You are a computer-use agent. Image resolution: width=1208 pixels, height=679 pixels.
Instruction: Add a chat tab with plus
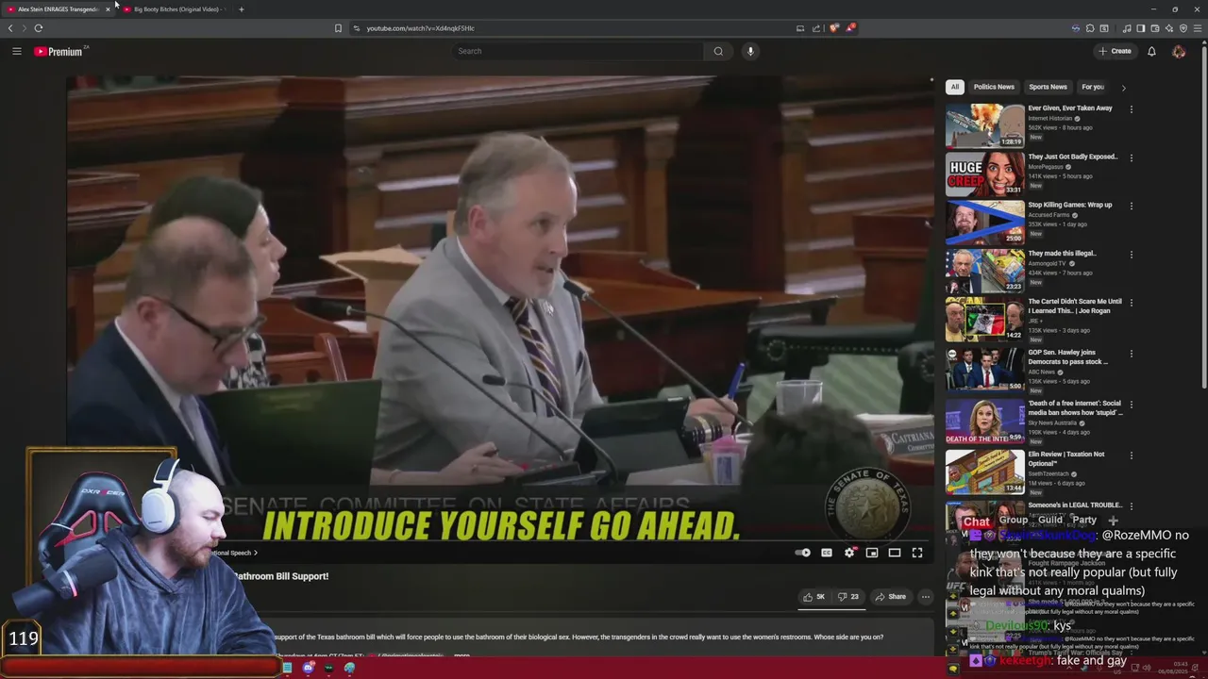tap(1113, 520)
